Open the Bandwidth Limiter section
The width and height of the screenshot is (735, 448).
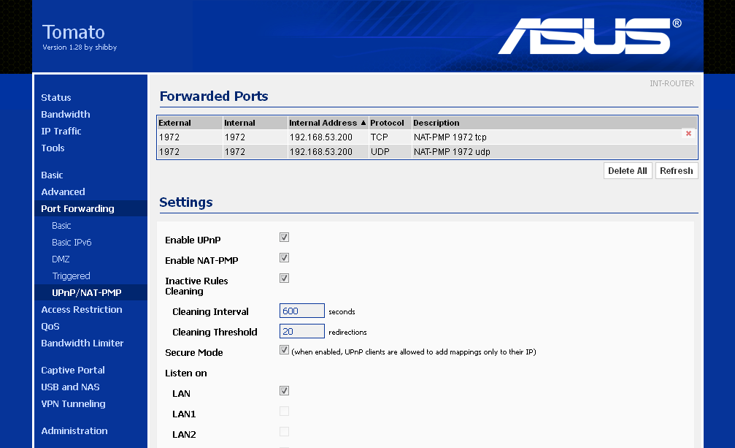point(82,343)
